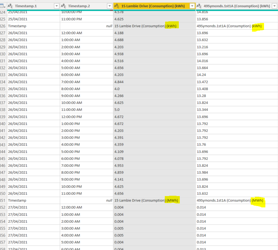Select the Timestamp.2 column header
278x250 pixels.
click(87, 6)
